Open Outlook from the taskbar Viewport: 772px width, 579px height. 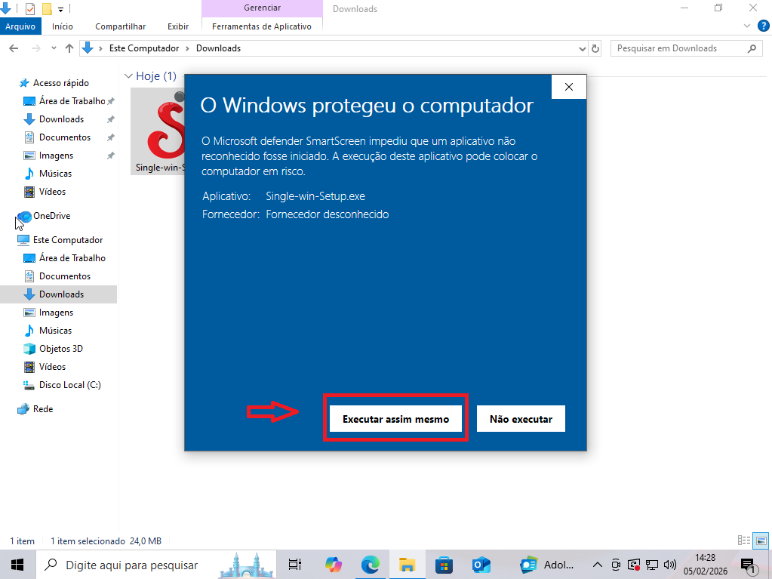(x=481, y=564)
